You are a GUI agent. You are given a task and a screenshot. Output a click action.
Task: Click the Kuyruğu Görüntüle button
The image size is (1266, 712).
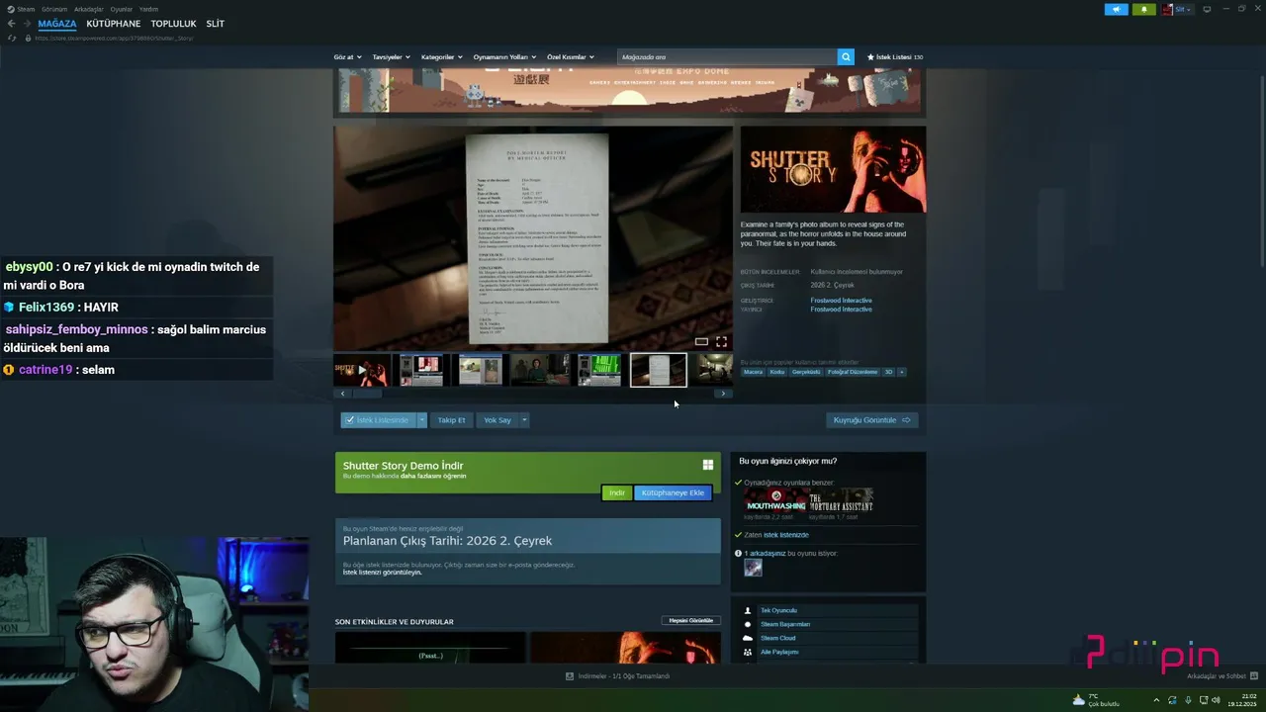pyautogui.click(x=872, y=420)
